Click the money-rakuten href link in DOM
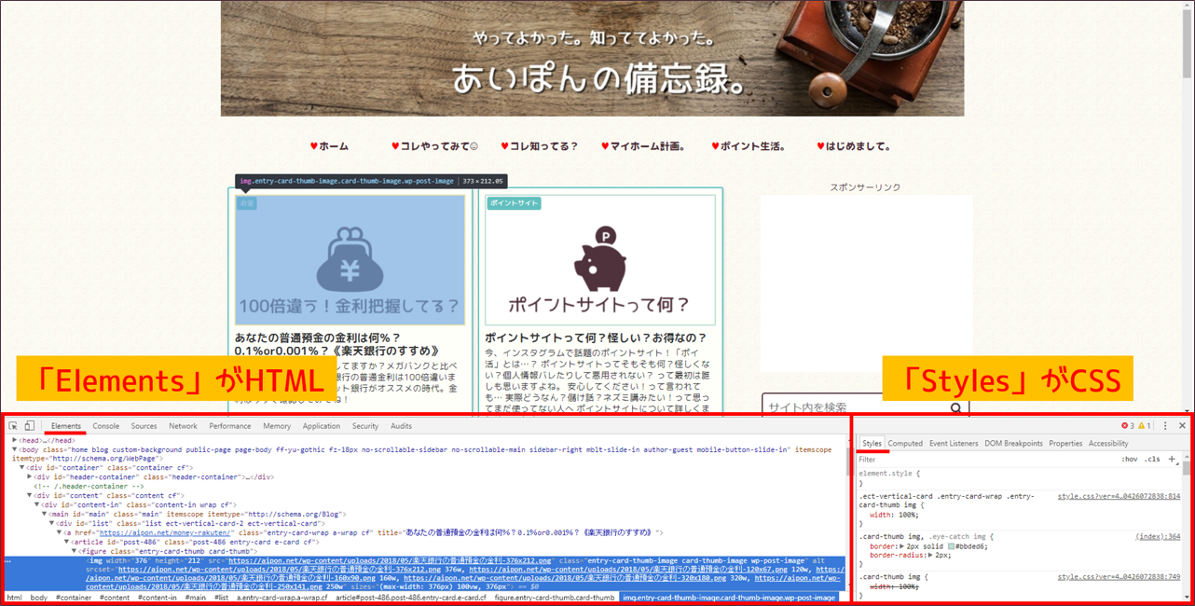 click(165, 532)
